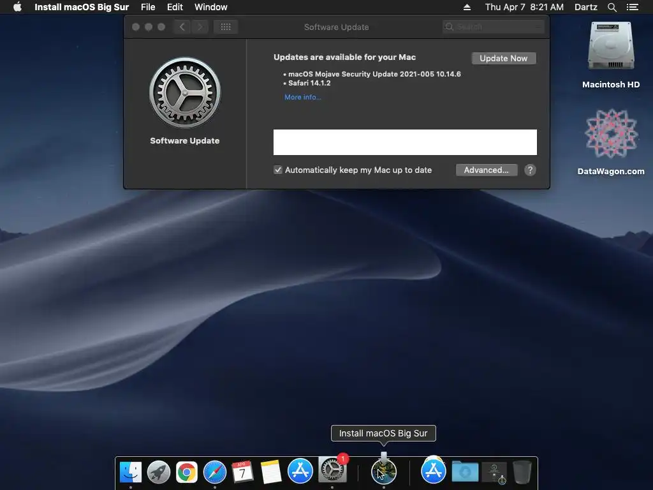Click Install macOS Big Sur Dock icon

pos(383,471)
